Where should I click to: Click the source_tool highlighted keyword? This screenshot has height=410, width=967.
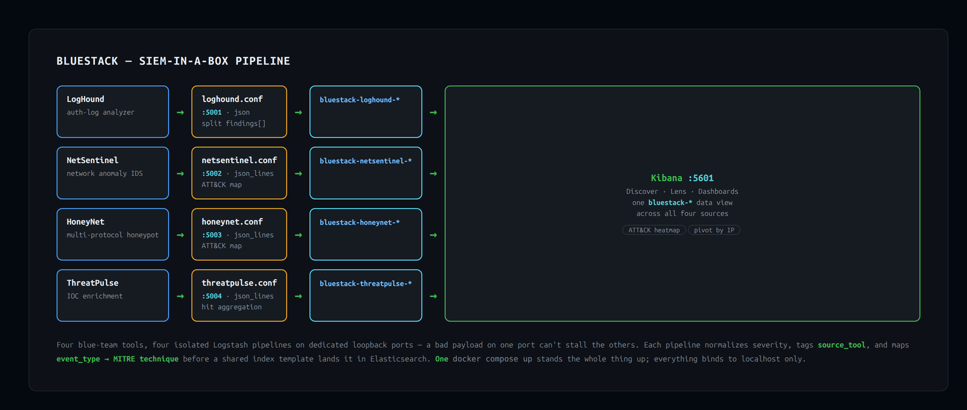(842, 345)
